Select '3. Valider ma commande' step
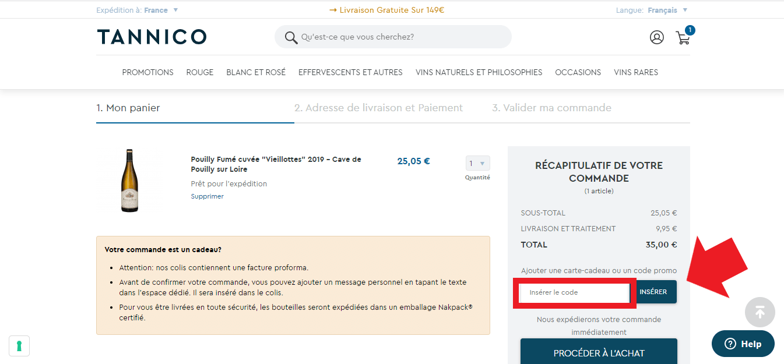This screenshot has height=364, width=784. tap(551, 108)
